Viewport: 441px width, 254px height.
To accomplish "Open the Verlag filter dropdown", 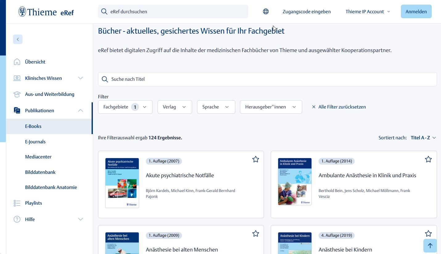I will (x=175, y=107).
